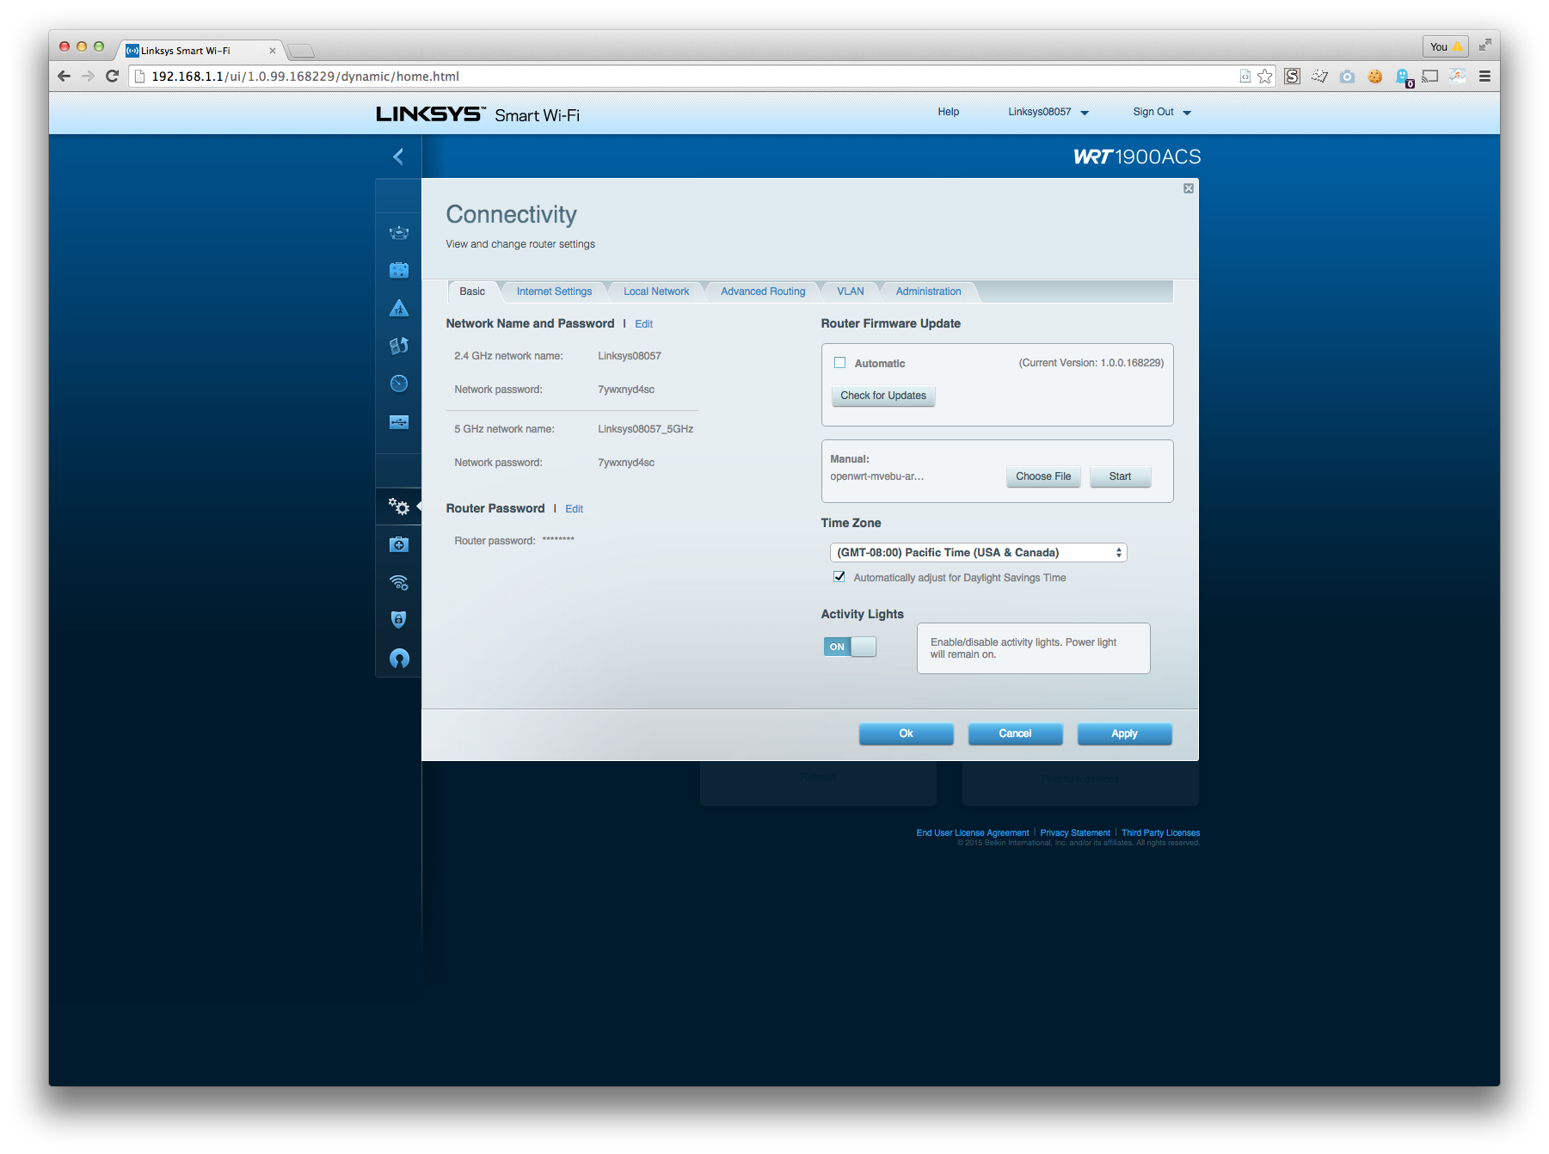Viewport: 1549px width, 1154px height.
Task: Edit the Network Name and Password
Action: pyautogui.click(x=644, y=324)
